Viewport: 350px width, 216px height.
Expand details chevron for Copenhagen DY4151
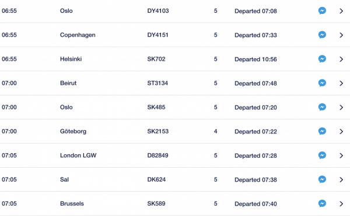[341, 35]
